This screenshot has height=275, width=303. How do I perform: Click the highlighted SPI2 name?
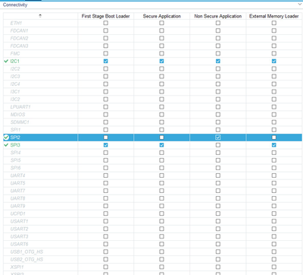click(x=15, y=137)
